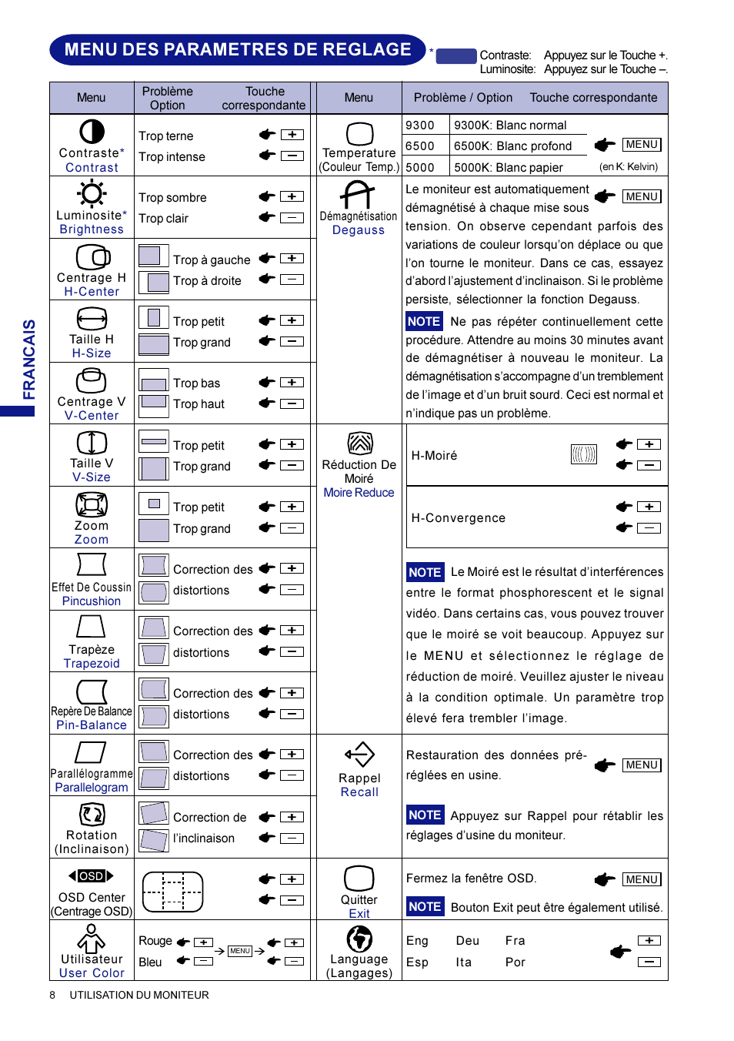Select 'Ita' language option
The image size is (734, 1041).
(x=463, y=962)
